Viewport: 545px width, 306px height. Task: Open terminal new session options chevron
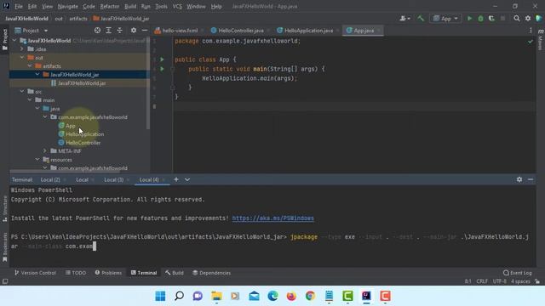(x=187, y=179)
